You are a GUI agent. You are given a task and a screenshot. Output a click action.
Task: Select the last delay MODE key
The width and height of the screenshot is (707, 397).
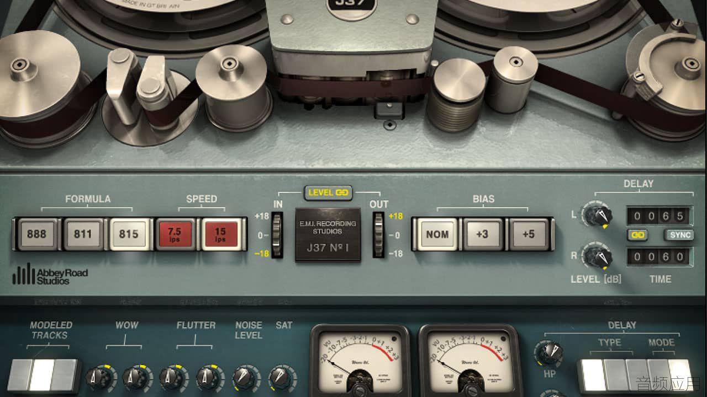click(x=680, y=375)
